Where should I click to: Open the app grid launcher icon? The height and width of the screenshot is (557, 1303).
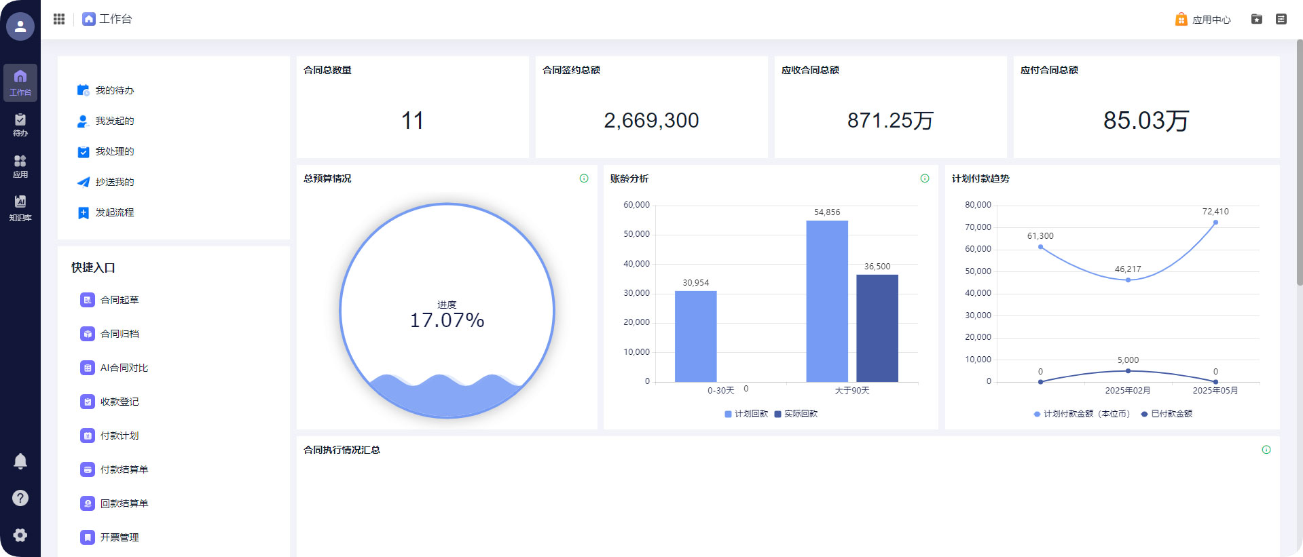tap(59, 19)
